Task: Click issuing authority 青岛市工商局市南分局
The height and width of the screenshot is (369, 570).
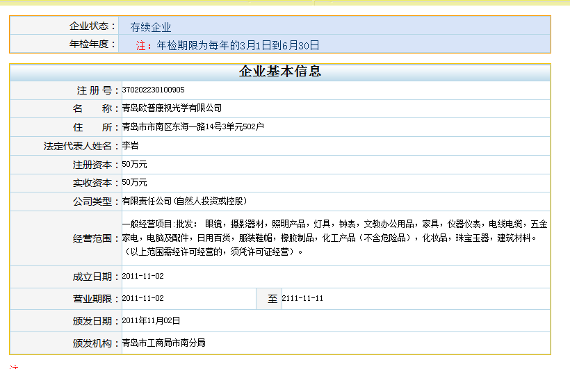Action: point(163,343)
